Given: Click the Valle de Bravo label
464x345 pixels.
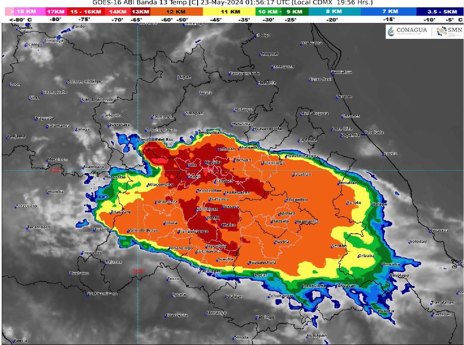Looking at the screenshot, I should pyautogui.click(x=143, y=231).
